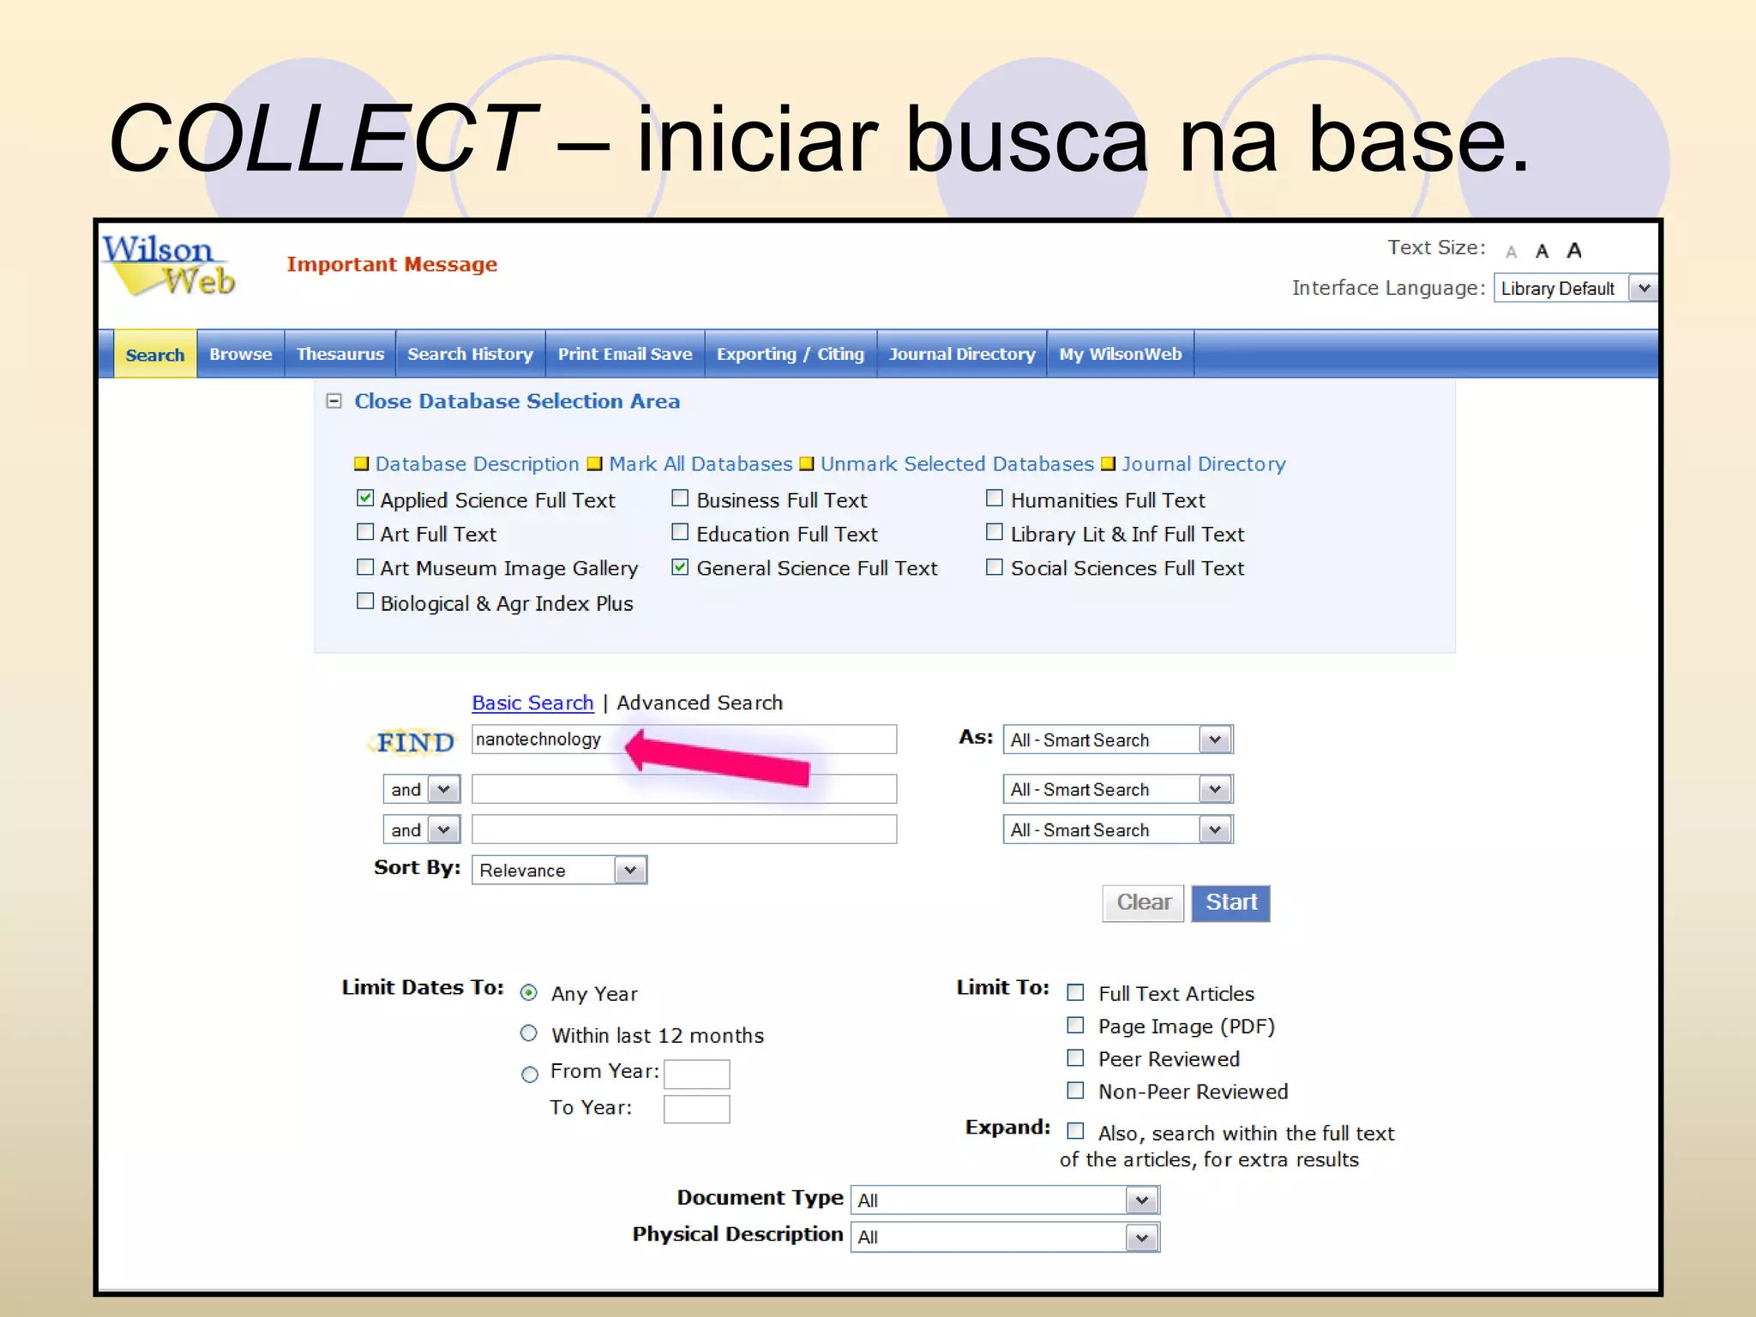Open the Database Description link
Image resolution: width=1756 pixels, height=1317 pixels.
pos(478,464)
